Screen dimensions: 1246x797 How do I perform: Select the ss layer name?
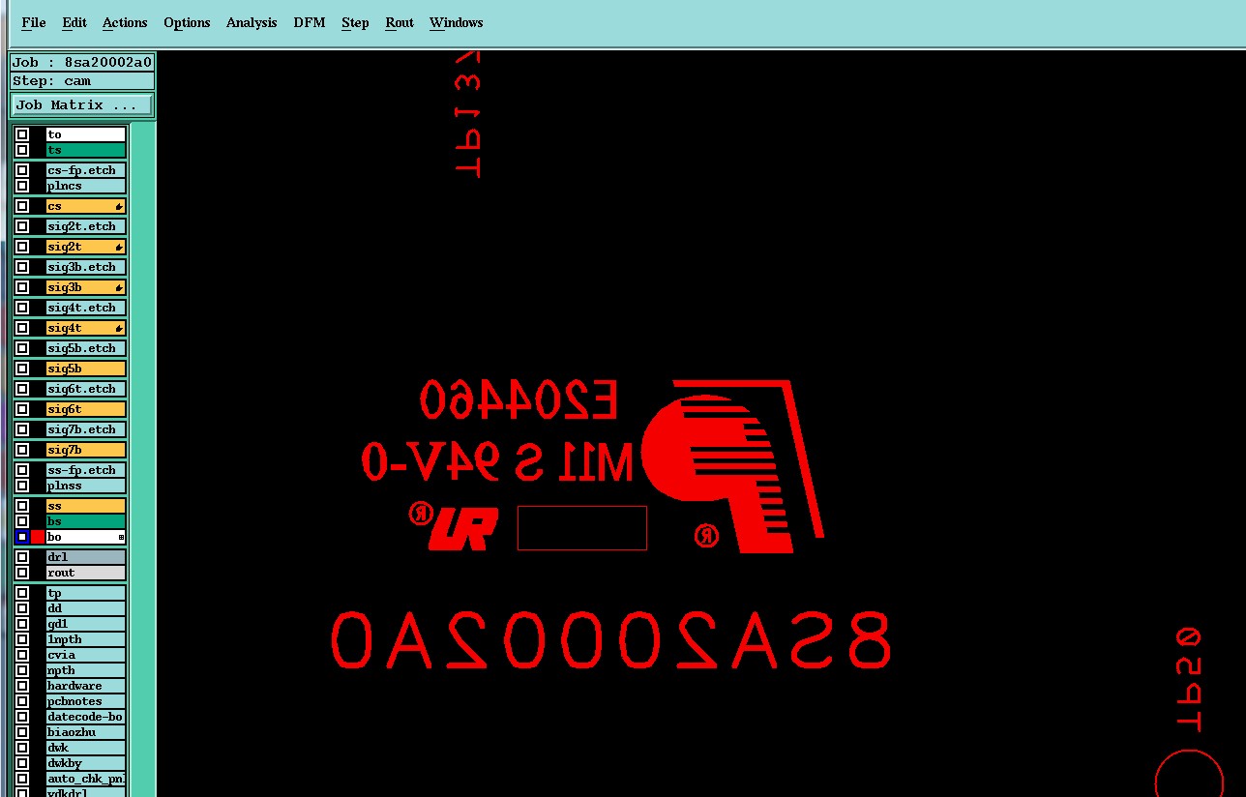pyautogui.click(x=86, y=506)
